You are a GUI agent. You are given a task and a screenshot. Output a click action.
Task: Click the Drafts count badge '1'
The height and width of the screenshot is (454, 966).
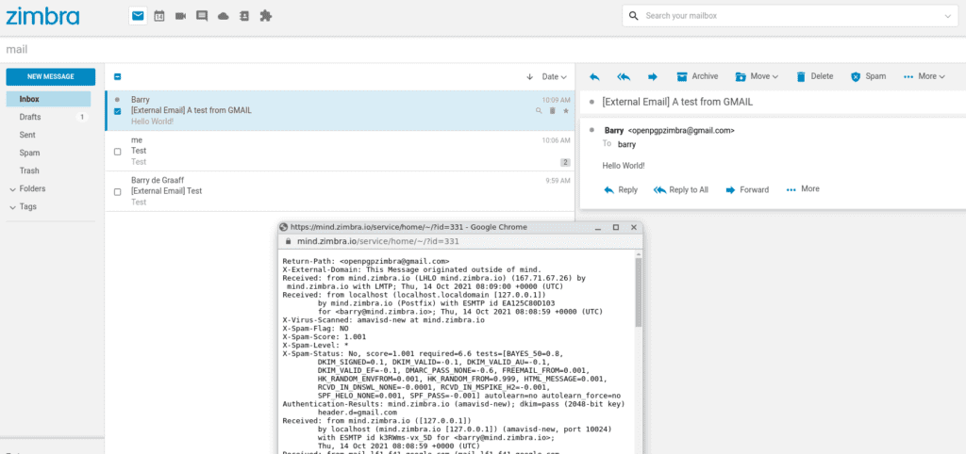83,117
